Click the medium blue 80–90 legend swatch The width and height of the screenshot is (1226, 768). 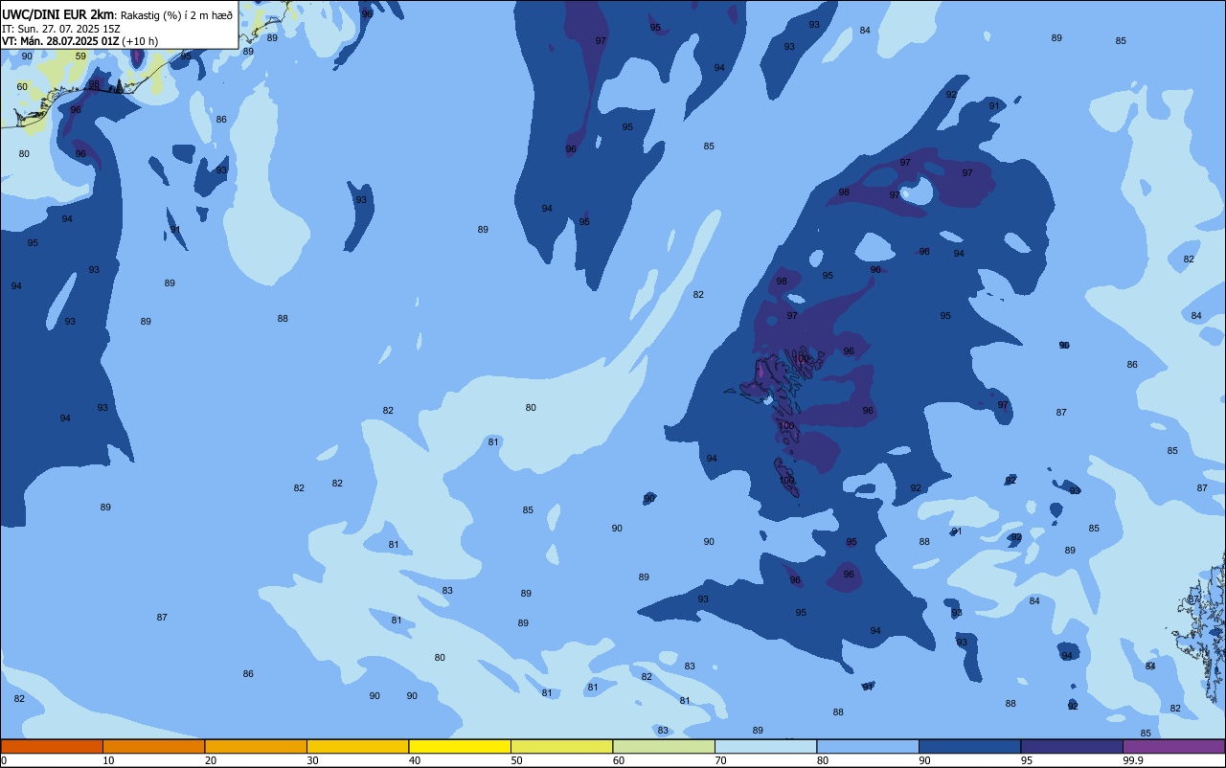(868, 746)
